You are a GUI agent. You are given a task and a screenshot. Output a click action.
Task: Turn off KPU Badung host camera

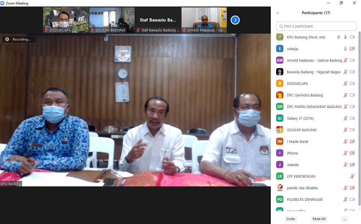pos(352,37)
